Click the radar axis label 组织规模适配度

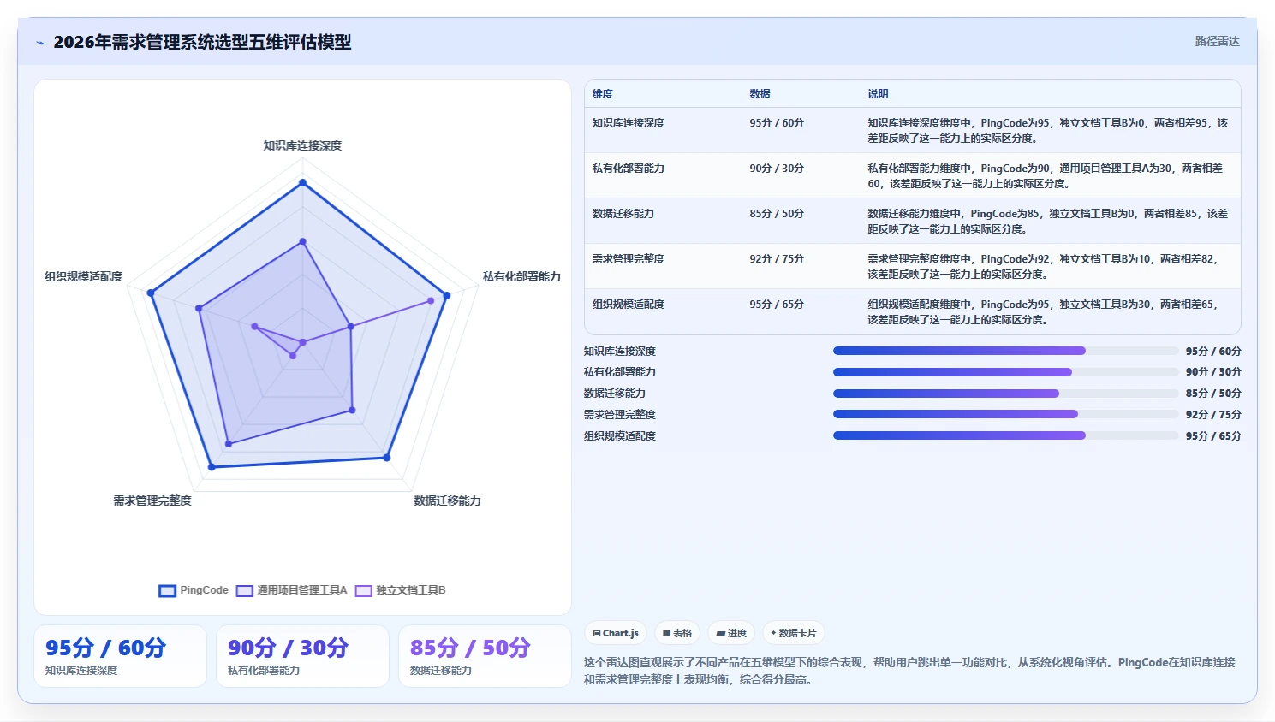pyautogui.click(x=83, y=276)
